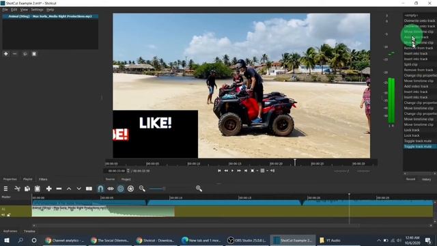Open the Help menu
The image size is (437, 246).
click(x=50, y=10)
